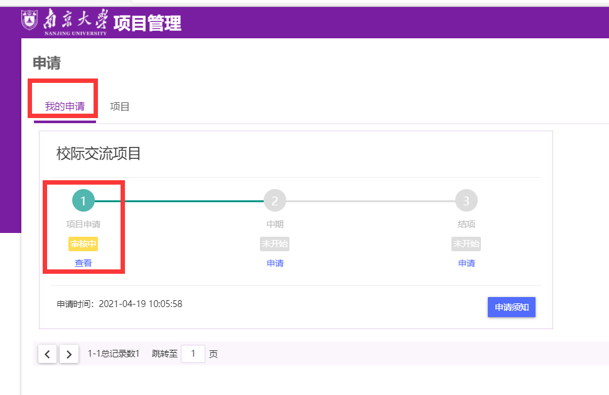The width and height of the screenshot is (609, 395).
Task: Go to previous page with left arrow
Action: [x=48, y=354]
